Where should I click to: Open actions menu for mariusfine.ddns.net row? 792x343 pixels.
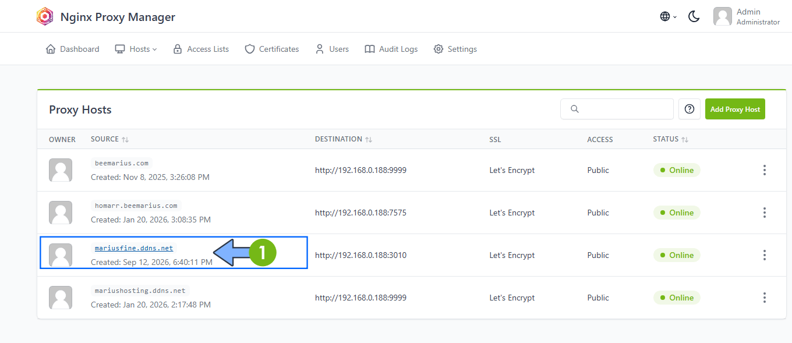764,255
